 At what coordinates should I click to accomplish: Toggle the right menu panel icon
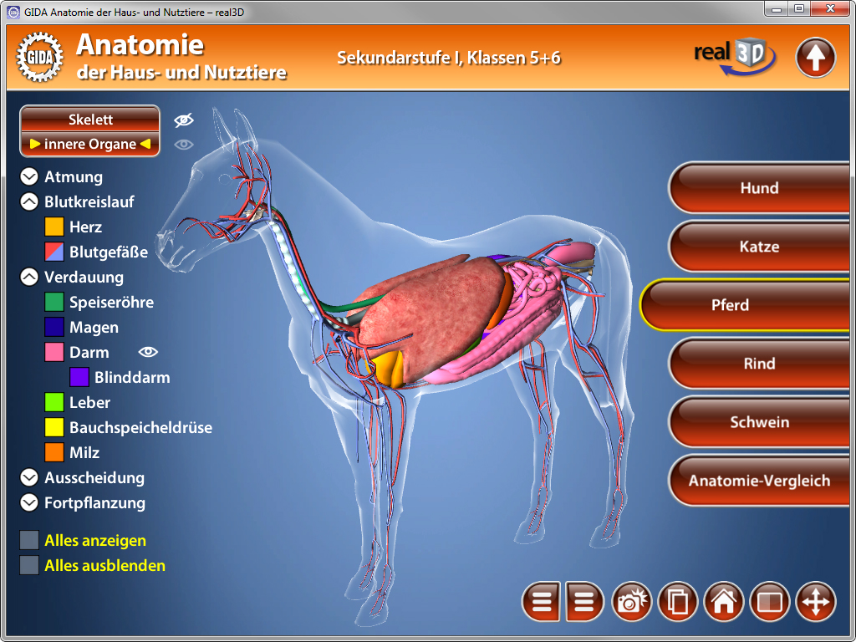click(584, 601)
